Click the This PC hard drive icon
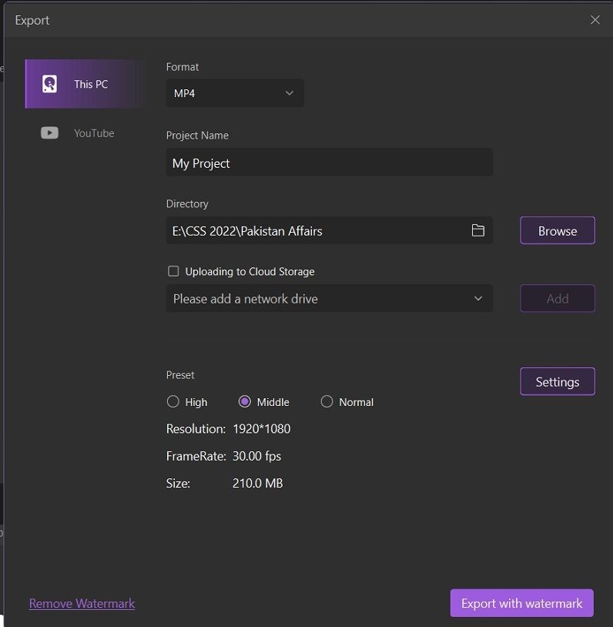This screenshot has width=613, height=627. [49, 84]
